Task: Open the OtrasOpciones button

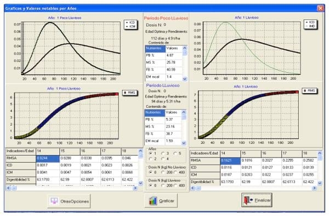Action: click(69, 201)
